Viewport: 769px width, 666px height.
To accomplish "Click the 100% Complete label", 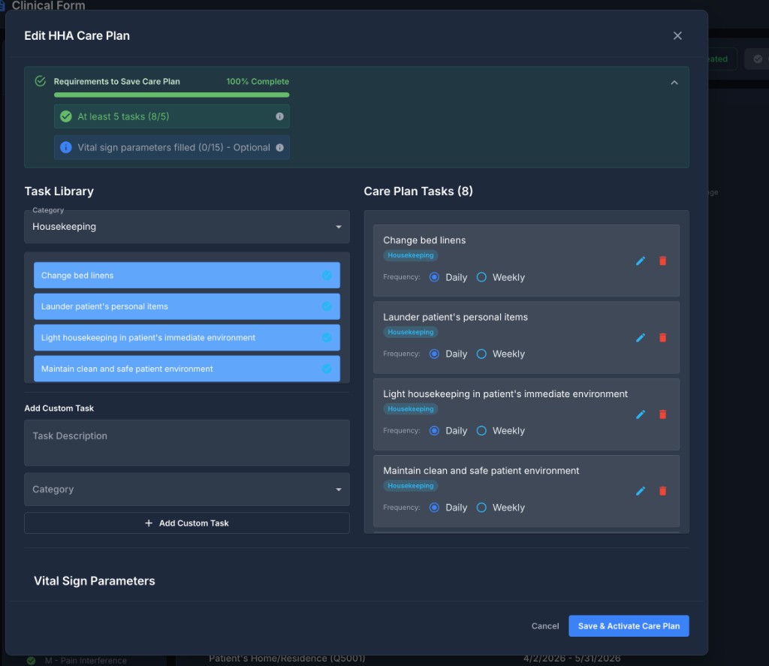I will 258,81.
